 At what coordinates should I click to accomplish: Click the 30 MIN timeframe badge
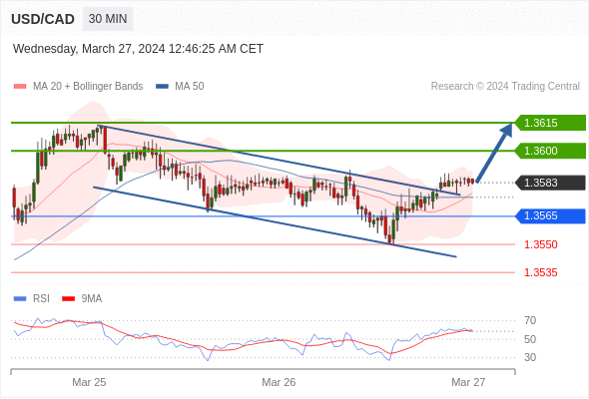108,19
